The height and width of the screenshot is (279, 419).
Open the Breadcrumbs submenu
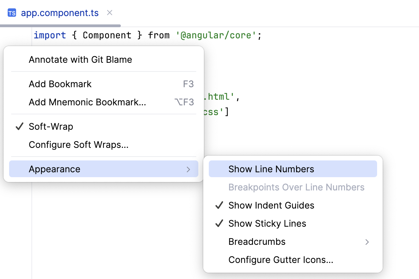tap(257, 242)
